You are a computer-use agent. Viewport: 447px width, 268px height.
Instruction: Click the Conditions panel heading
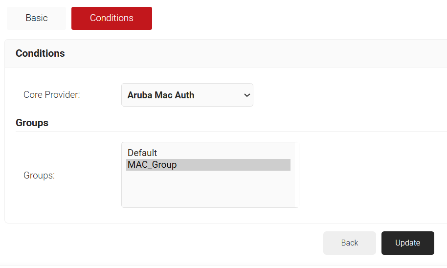tap(40, 53)
